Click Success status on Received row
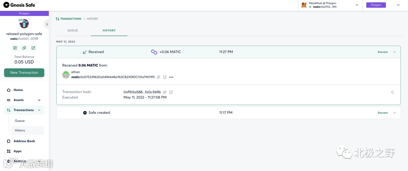This screenshot has width=408, height=171. point(382,52)
